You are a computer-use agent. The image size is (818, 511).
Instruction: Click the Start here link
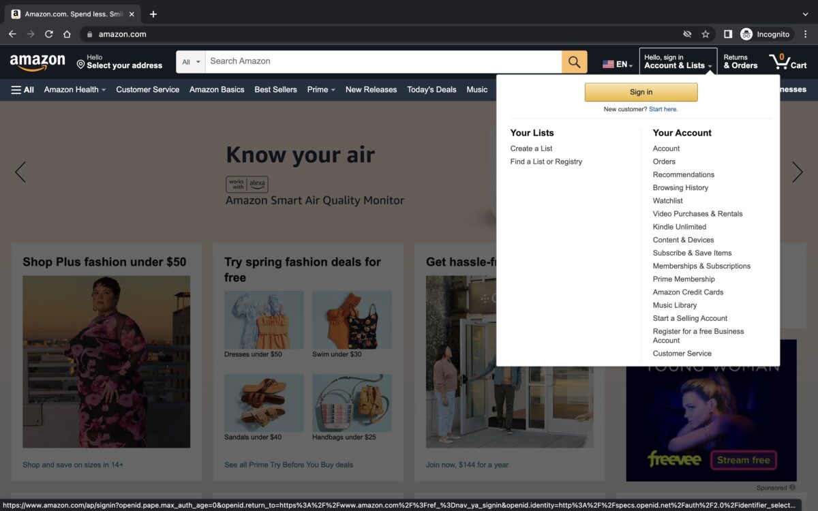click(663, 109)
